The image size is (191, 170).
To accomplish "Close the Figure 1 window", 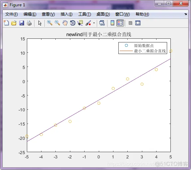I will click(x=181, y=4).
